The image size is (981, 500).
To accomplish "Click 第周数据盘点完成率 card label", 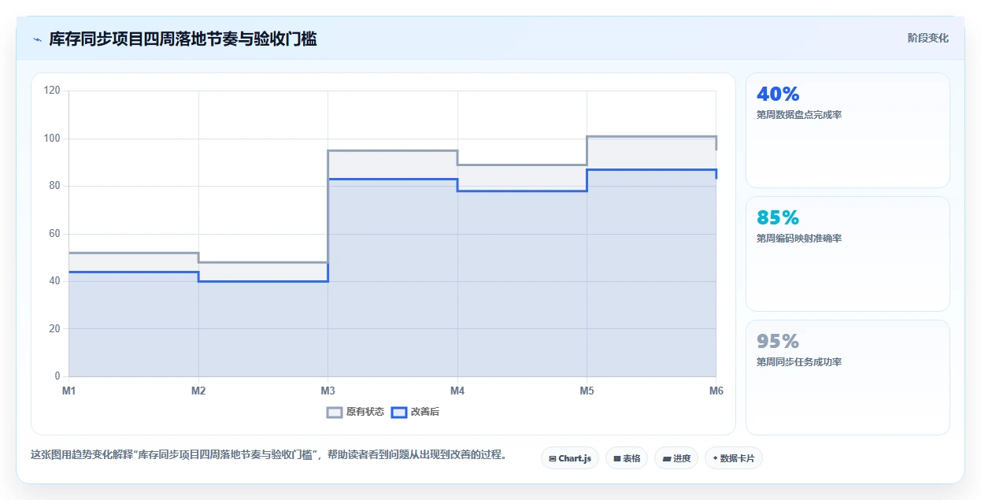I will tap(799, 115).
